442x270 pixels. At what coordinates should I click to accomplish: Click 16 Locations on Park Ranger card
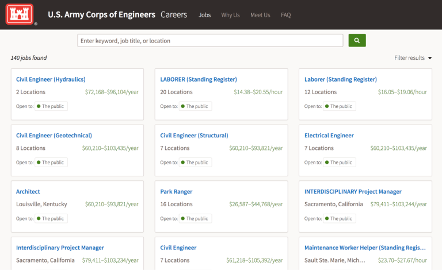pos(176,204)
